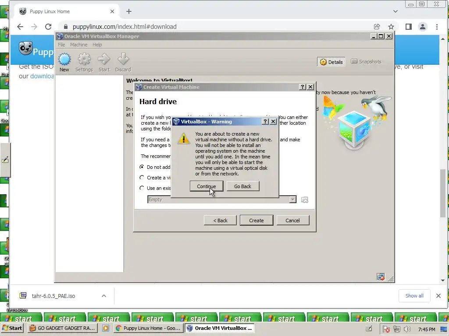Viewport: 449px width, 336px height.
Task: Open a new browser tab
Action: pos(129,11)
